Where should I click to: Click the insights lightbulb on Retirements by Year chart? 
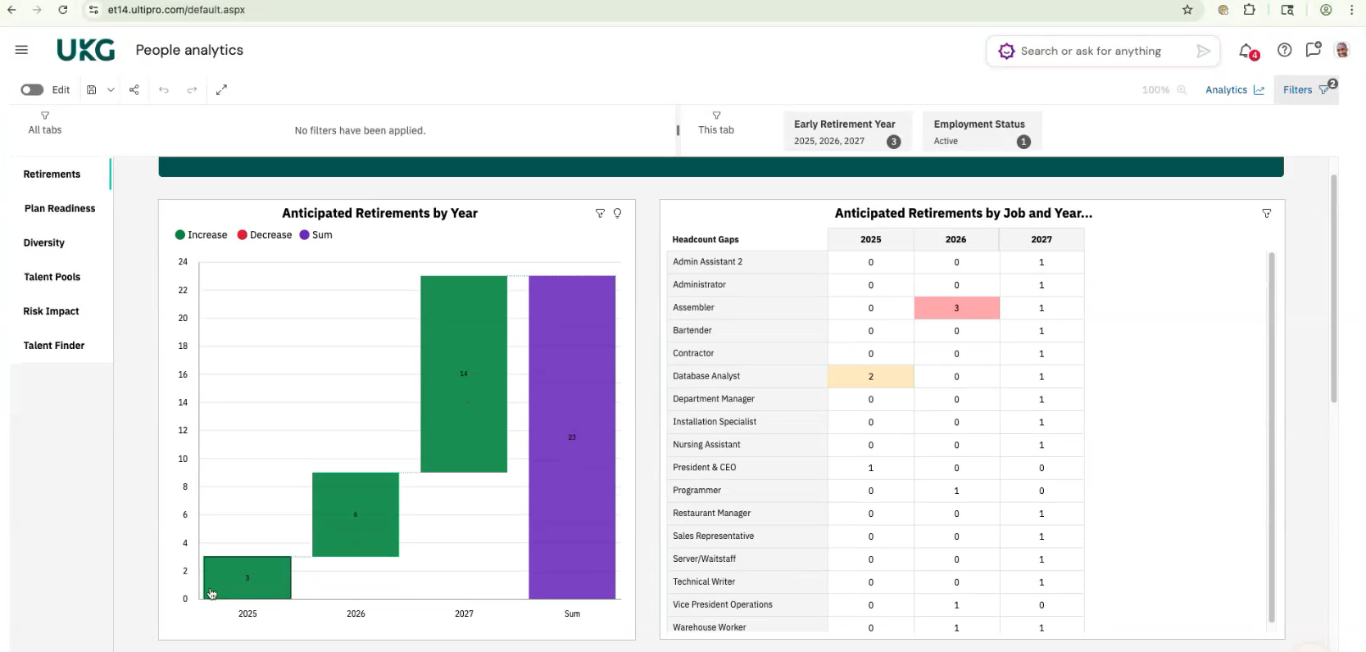pyautogui.click(x=617, y=213)
